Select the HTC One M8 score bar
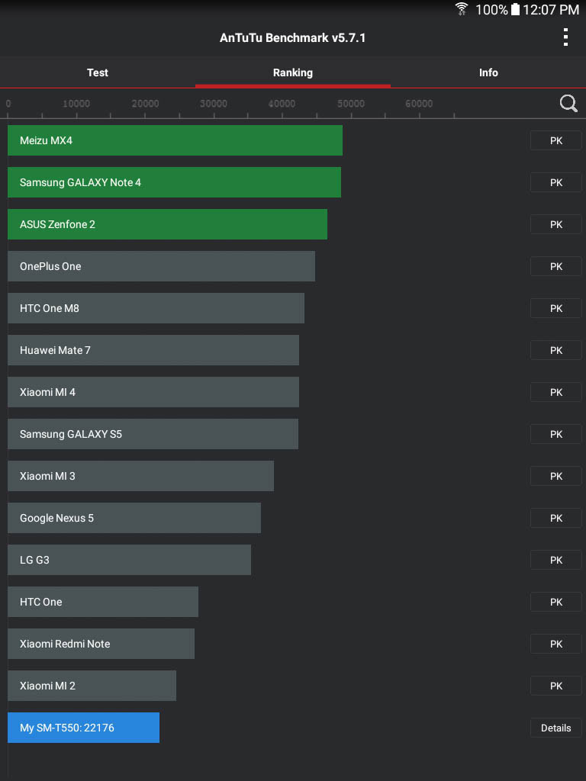586x781 pixels. [156, 308]
